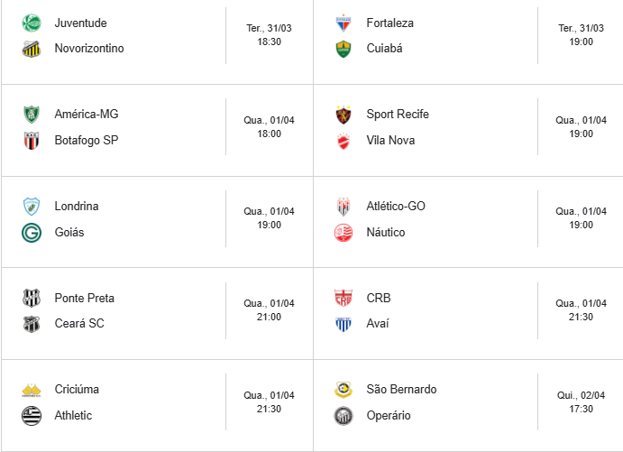Click the Athletic team name
The image size is (623, 452).
click(x=73, y=416)
